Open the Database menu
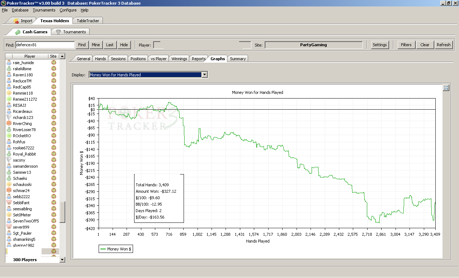 click(x=20, y=10)
